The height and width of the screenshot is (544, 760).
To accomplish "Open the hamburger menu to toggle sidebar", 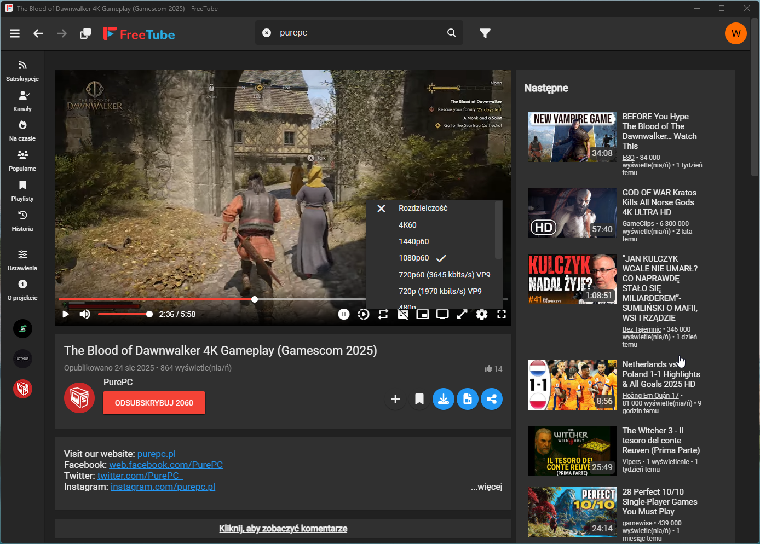I will pos(15,33).
